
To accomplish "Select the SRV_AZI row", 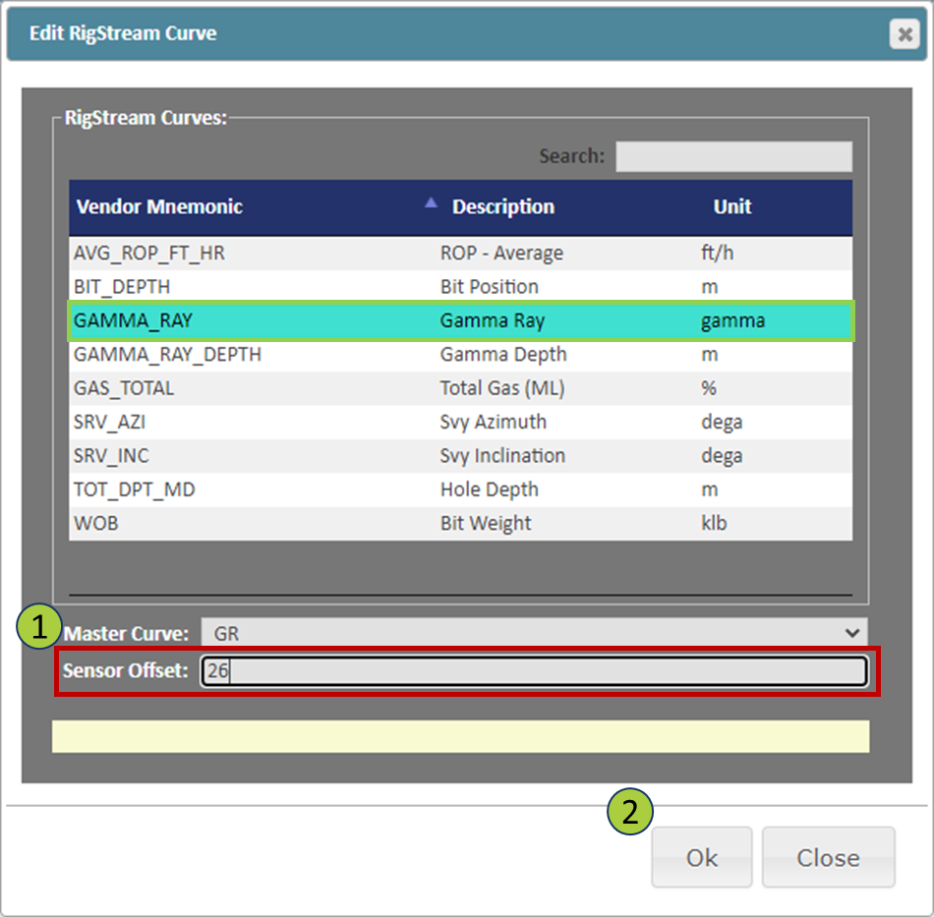I will click(460, 423).
